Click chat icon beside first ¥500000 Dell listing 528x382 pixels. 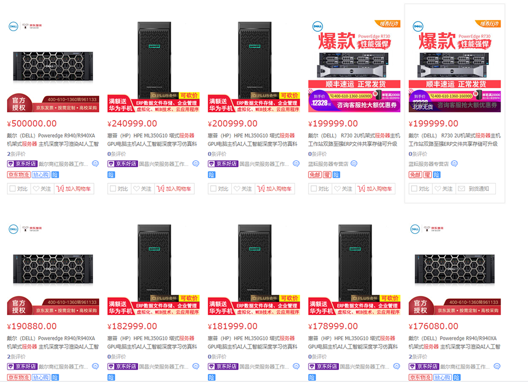[x=96, y=164]
